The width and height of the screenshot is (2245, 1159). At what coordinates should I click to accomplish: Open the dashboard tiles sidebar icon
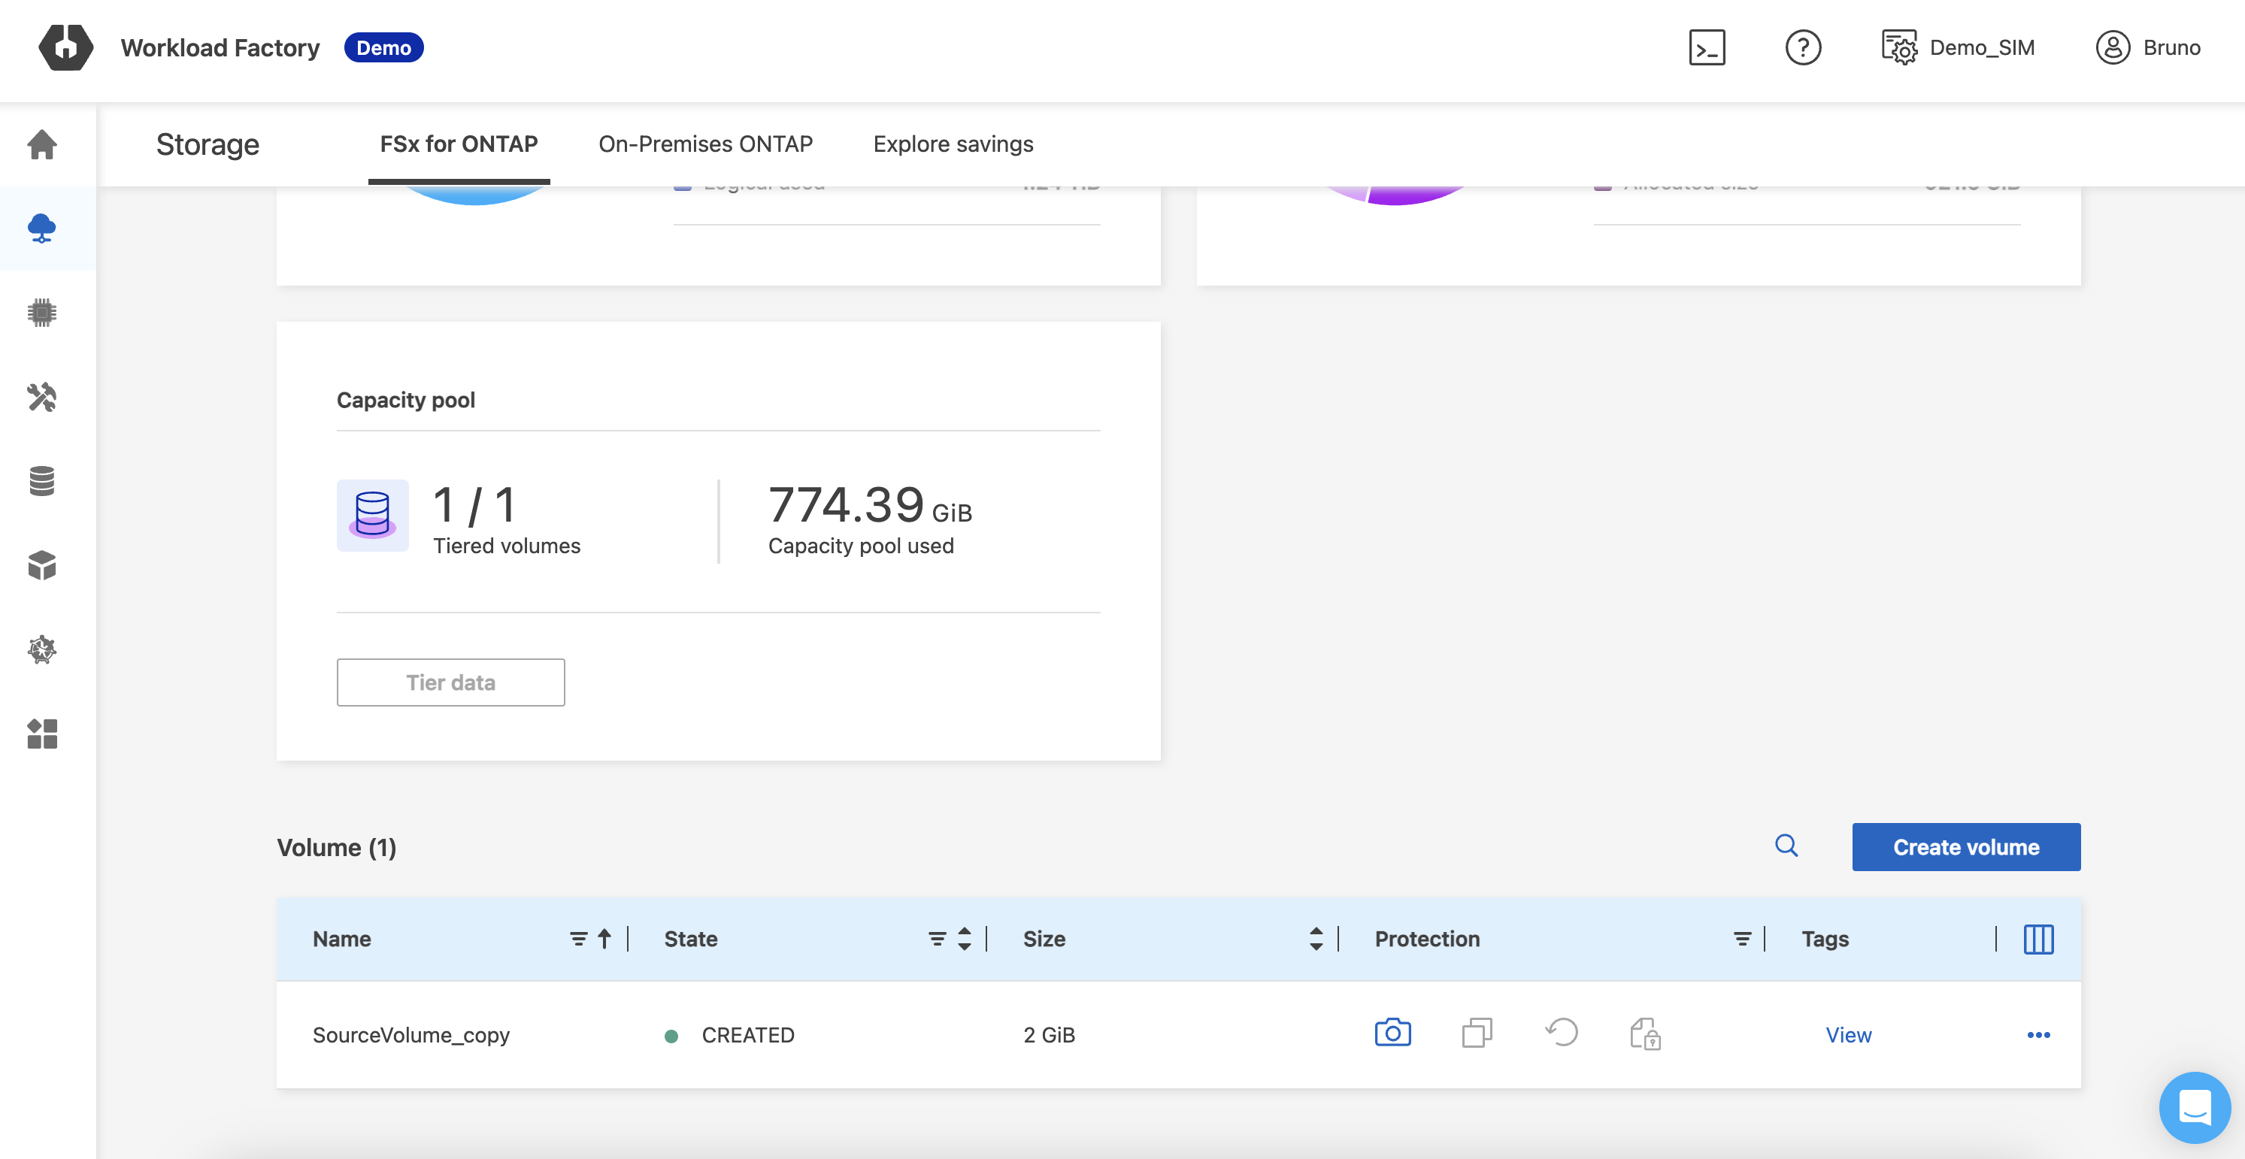(42, 734)
